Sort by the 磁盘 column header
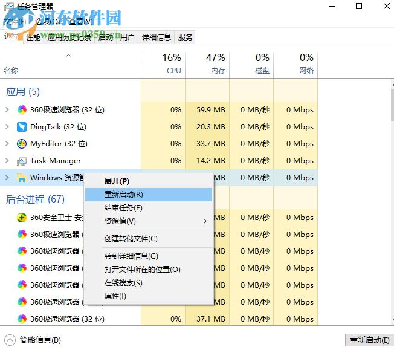 [x=251, y=65]
